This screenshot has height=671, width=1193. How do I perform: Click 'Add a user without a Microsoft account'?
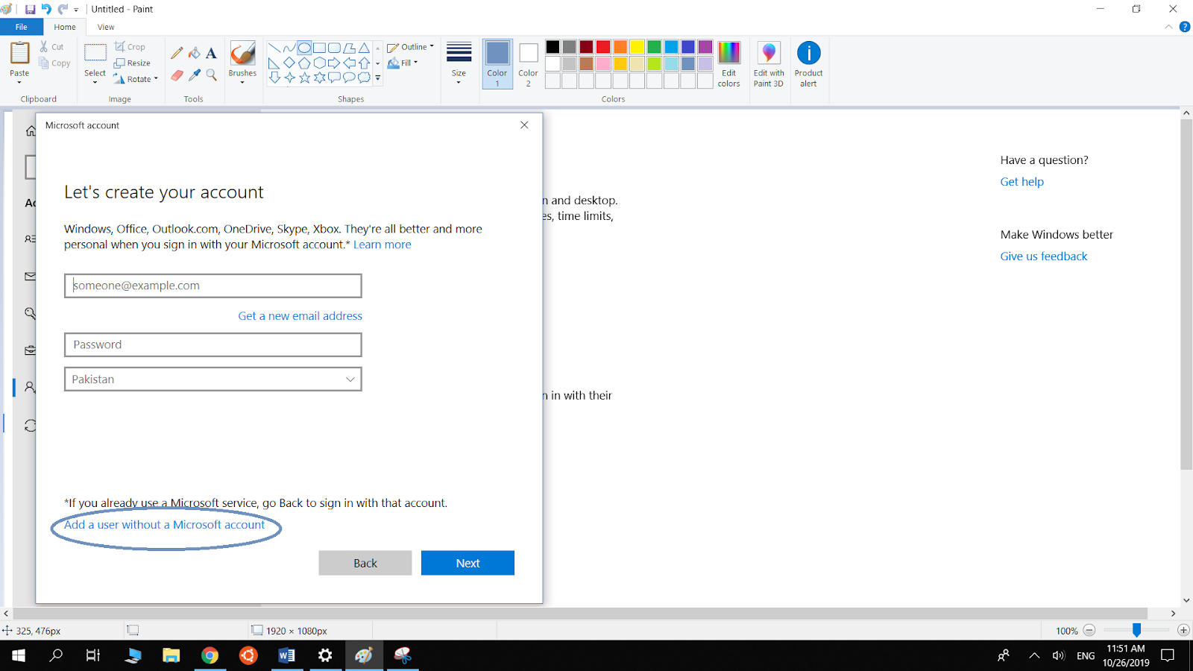pyautogui.click(x=165, y=525)
